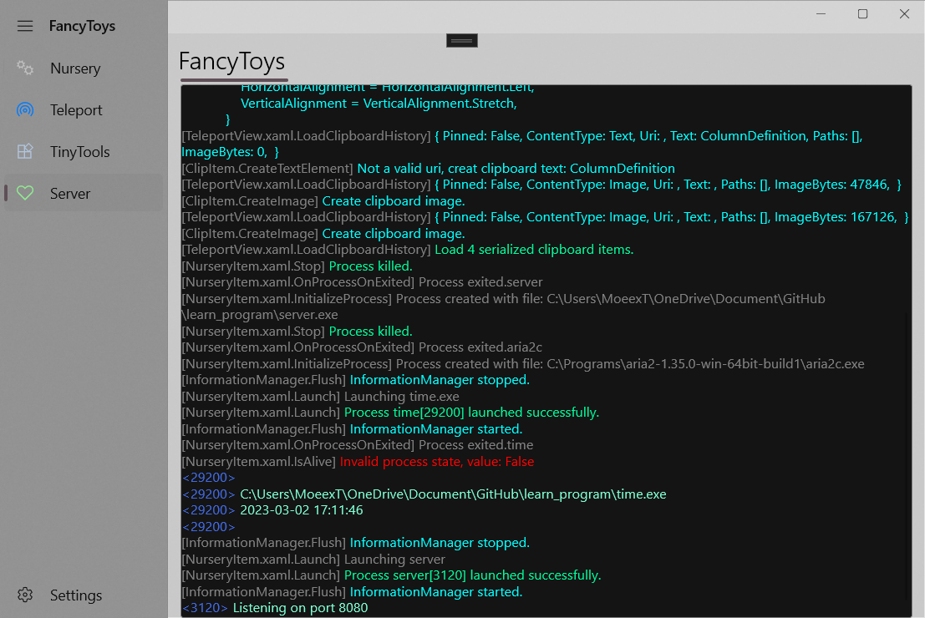Screen dimensions: 925x618
Task: Click the time.exe path output line
Action: click(453, 494)
